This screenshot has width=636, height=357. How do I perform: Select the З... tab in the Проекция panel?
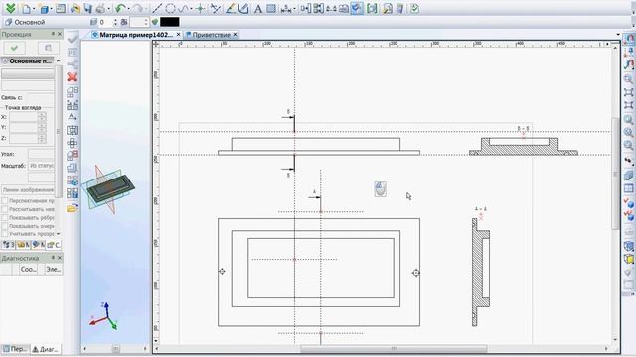click(x=9, y=245)
